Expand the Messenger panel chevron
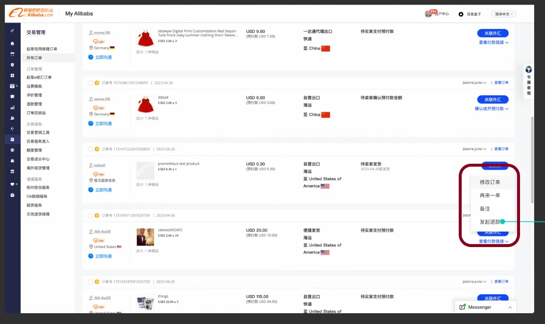 [x=510, y=307]
